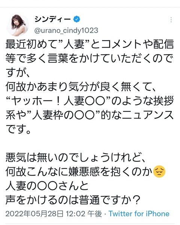Click the 2022年05月28日 date stamp

pos(34,214)
